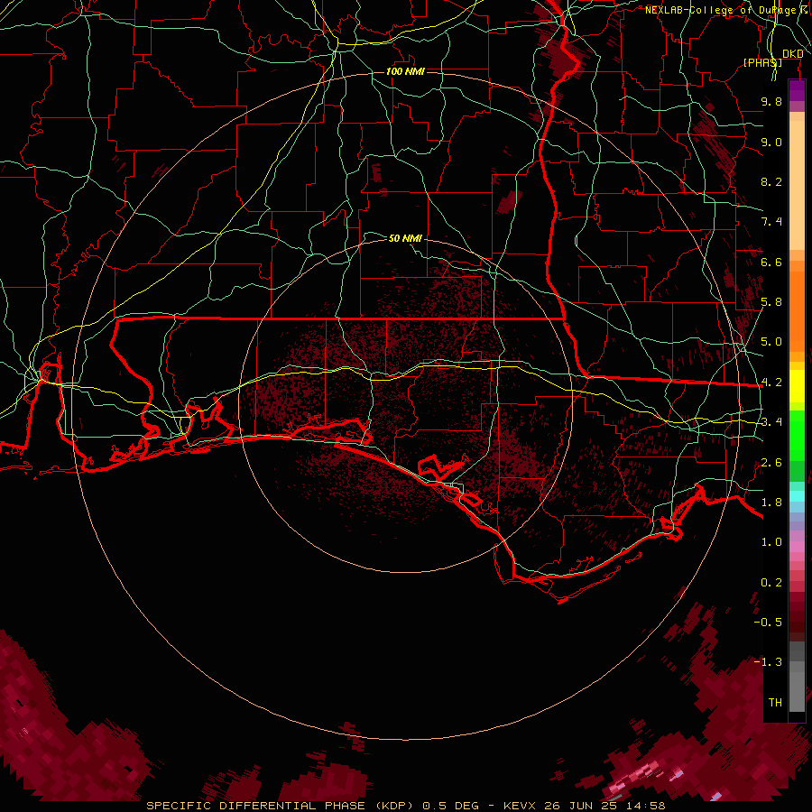The width and height of the screenshot is (812, 812).
Task: Click the 50 NMI range ring label
Action: (405, 238)
